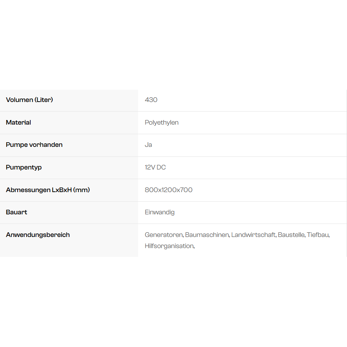
Task: Click the 'Pumpe vorhanden' label
Action: tap(34, 145)
